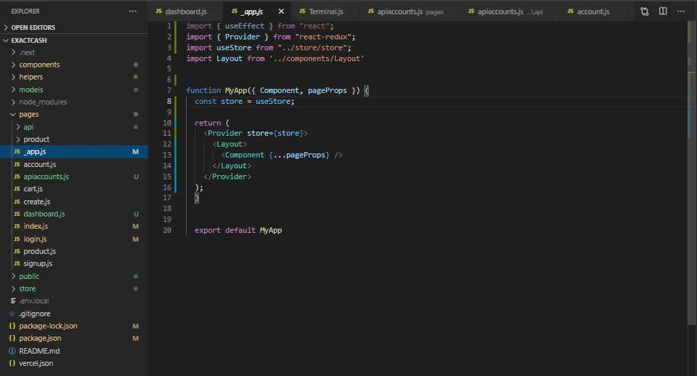Close the _app.js editor tab
The width and height of the screenshot is (697, 376).
pyautogui.click(x=281, y=12)
